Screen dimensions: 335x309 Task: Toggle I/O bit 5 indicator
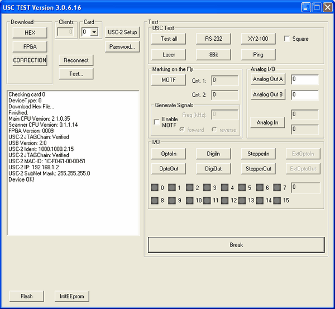point(242,187)
